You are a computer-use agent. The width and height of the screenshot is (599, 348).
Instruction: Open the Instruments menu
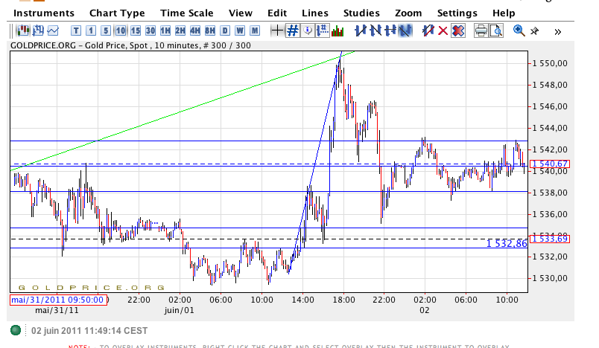(x=44, y=13)
